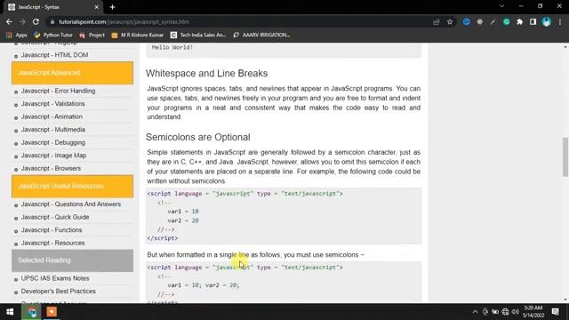Open Developer's Best Practices link
The image size is (569, 320).
[58, 292]
